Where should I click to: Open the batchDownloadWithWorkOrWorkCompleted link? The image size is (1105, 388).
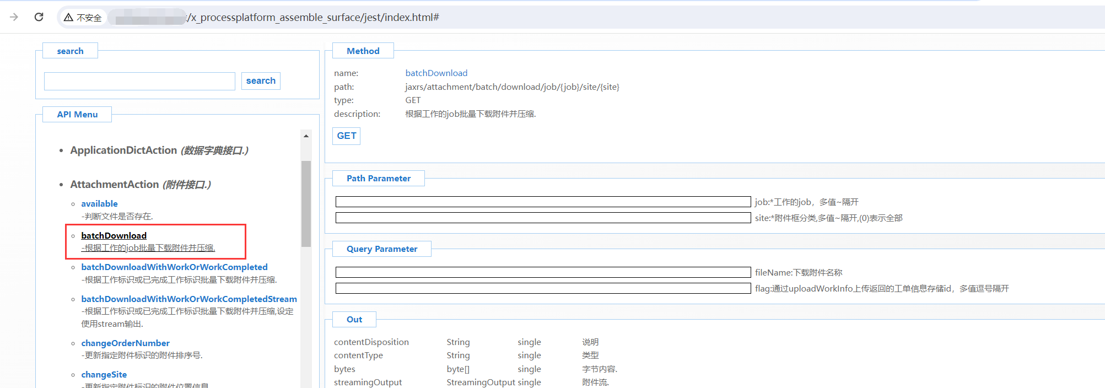[x=174, y=267]
